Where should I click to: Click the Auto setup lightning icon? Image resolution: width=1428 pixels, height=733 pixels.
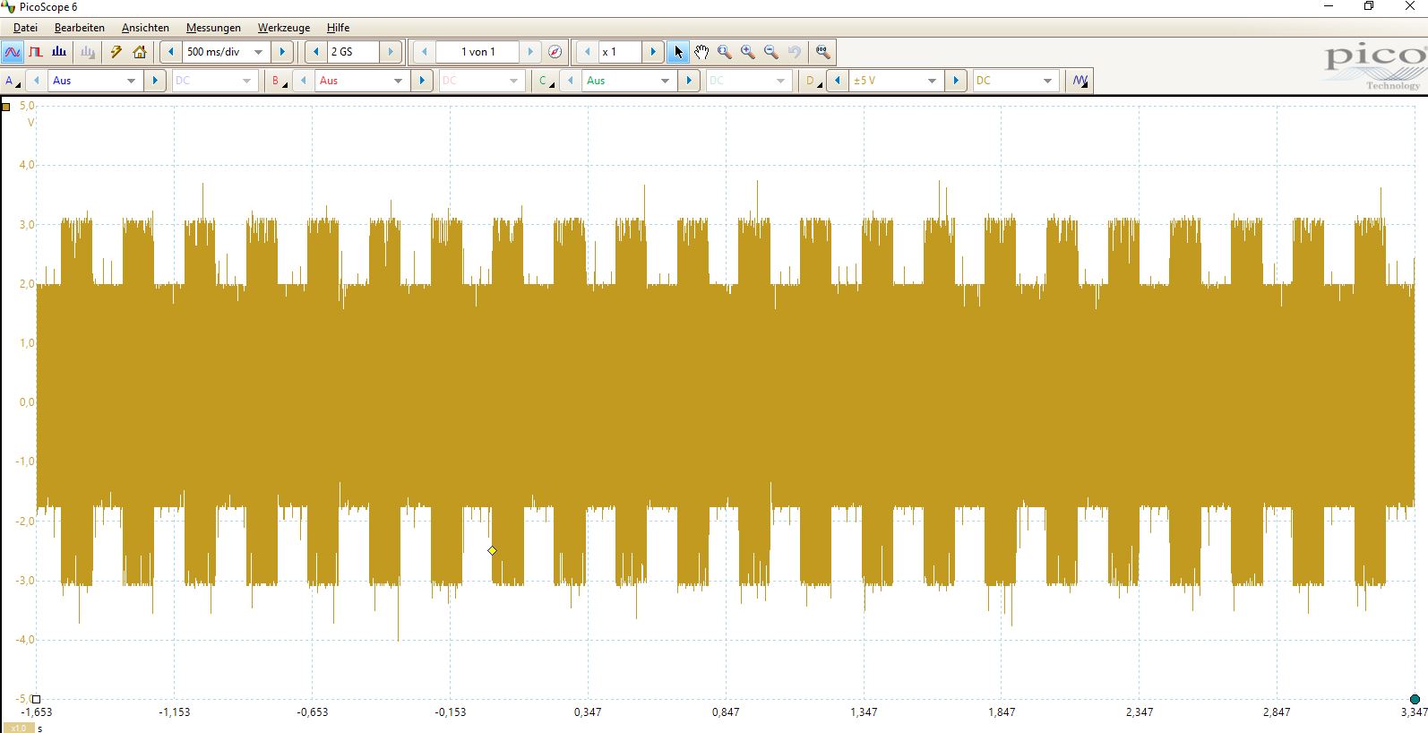point(116,52)
